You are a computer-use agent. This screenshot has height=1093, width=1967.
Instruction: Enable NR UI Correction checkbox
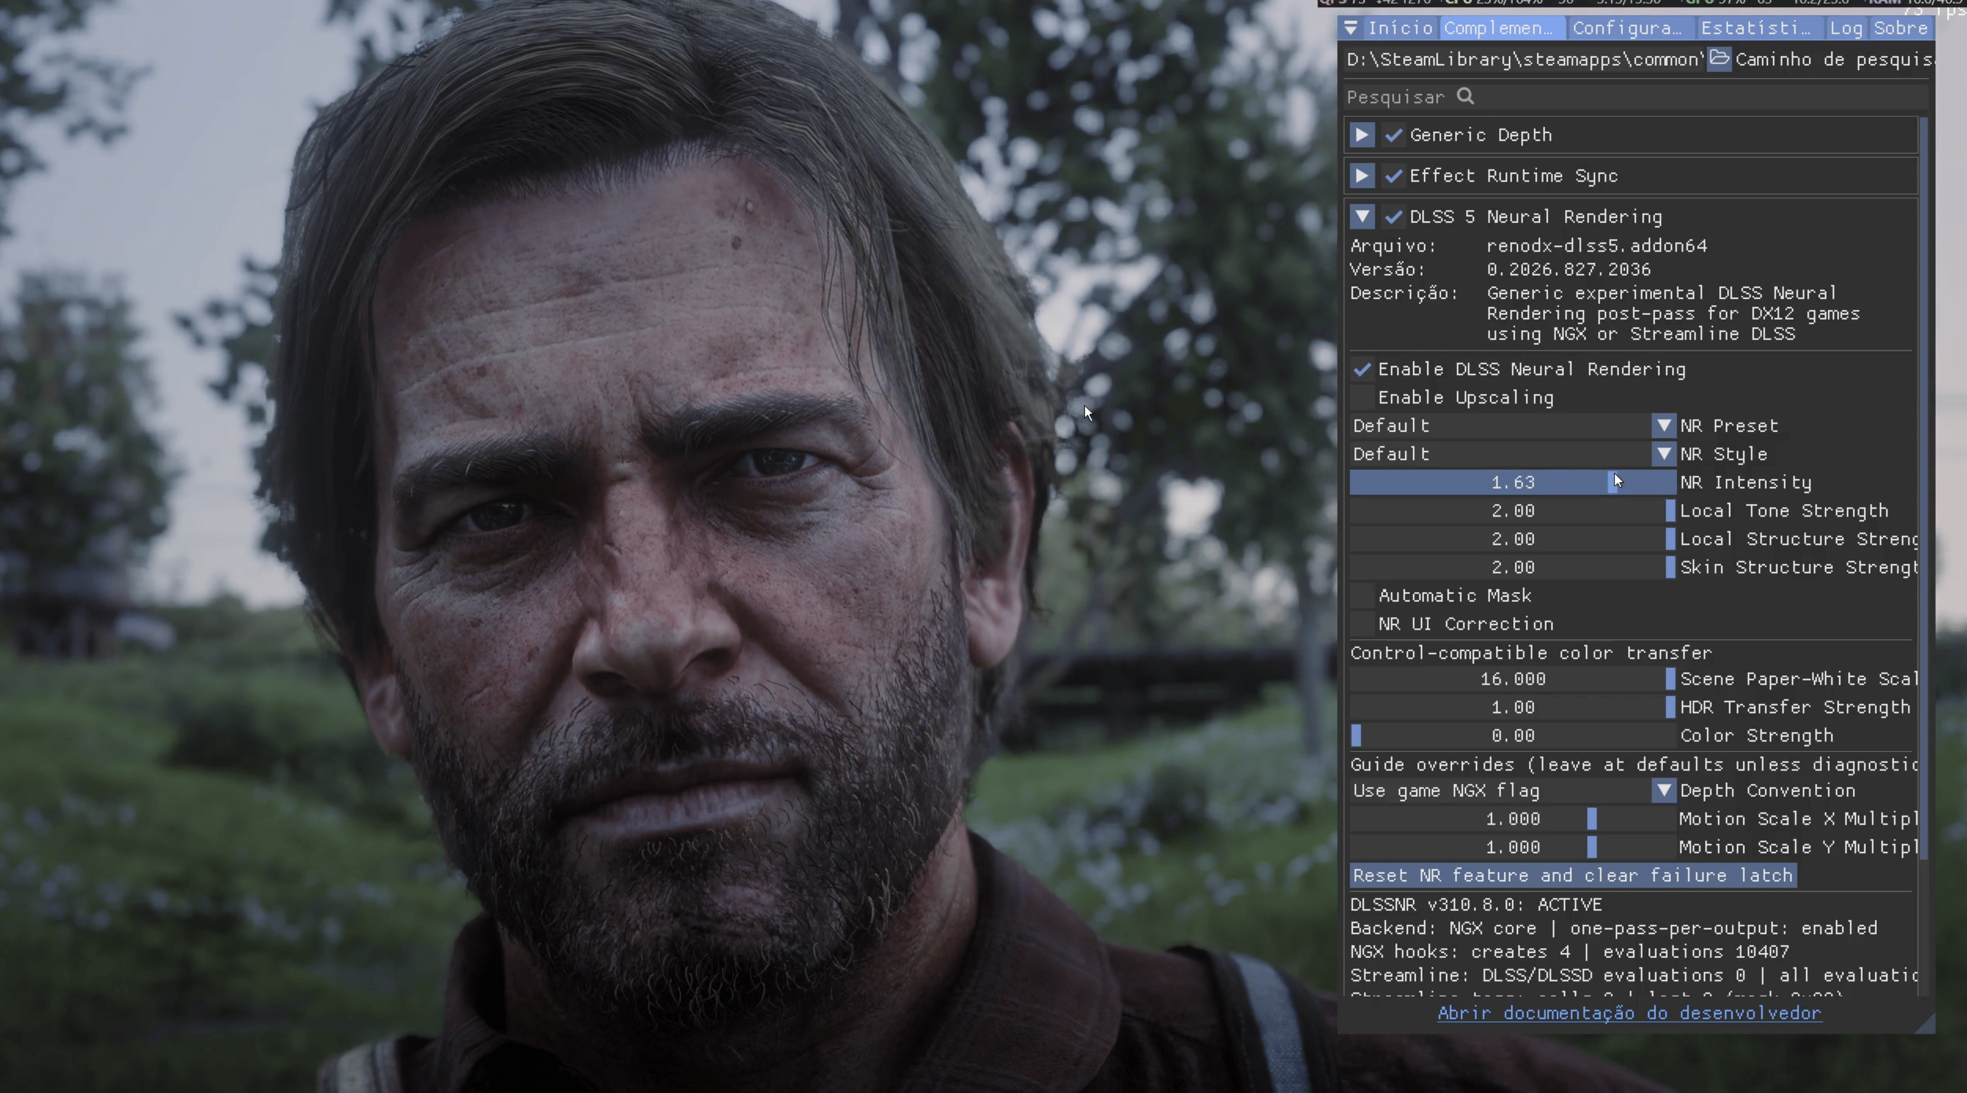1362,624
